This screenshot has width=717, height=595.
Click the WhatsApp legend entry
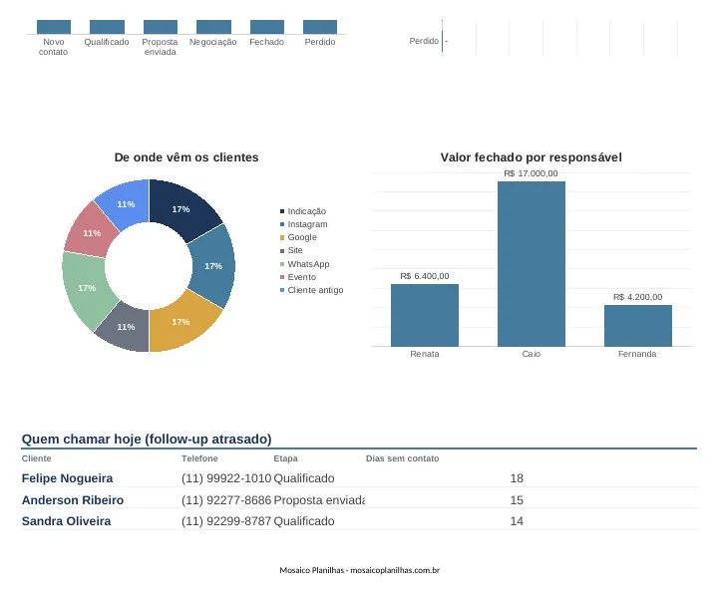tap(304, 264)
